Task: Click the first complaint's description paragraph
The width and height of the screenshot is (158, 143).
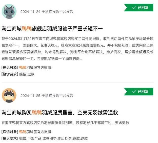Action: [x=77, y=49]
